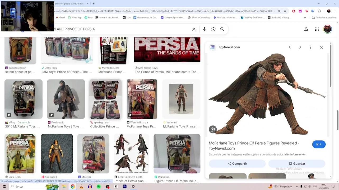This screenshot has width=339, height=190.
Task: Open the Wantitall.co.za McFarlane Toys thumbnail
Action: pos(142,99)
